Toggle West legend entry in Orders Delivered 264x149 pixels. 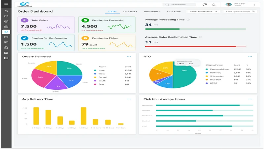pyautogui.click(x=100, y=74)
